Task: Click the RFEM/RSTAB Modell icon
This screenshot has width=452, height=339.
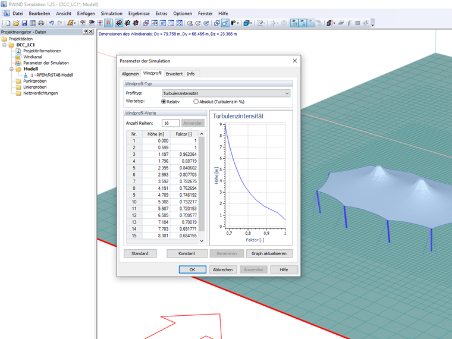Action: (26, 75)
